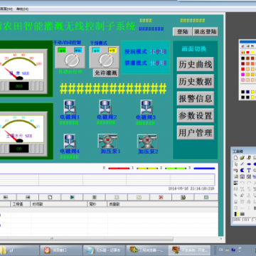This screenshot has height=256, width=256.
Task: Click the red delete icon in trend toolbar
Action: pyautogui.click(x=161, y=197)
